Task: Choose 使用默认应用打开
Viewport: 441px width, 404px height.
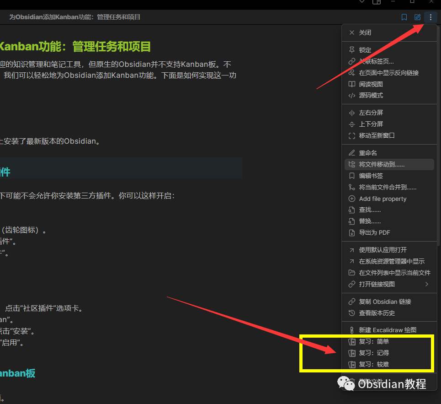Action: 389,250
